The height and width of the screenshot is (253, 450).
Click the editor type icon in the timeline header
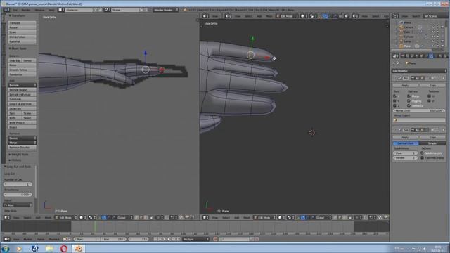click(x=6, y=239)
